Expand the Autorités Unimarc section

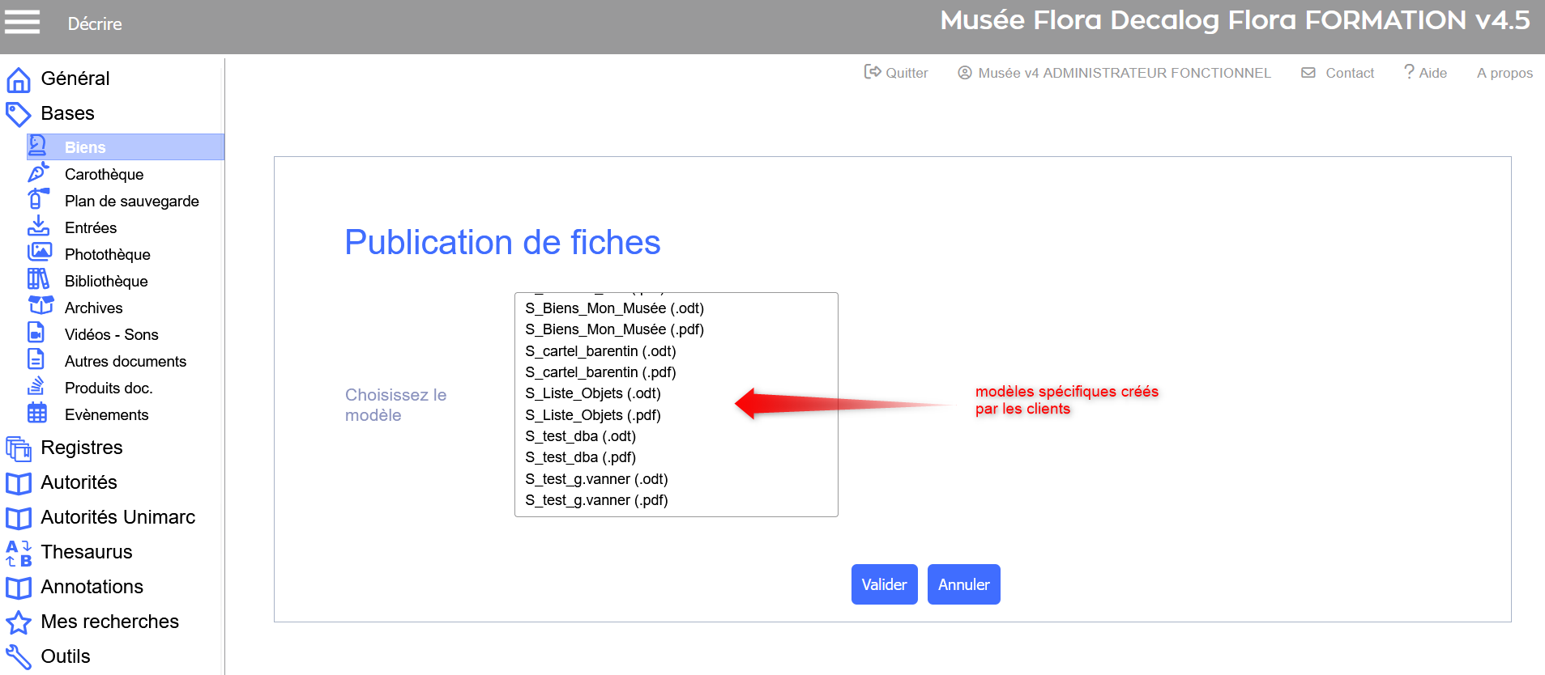coord(117,517)
